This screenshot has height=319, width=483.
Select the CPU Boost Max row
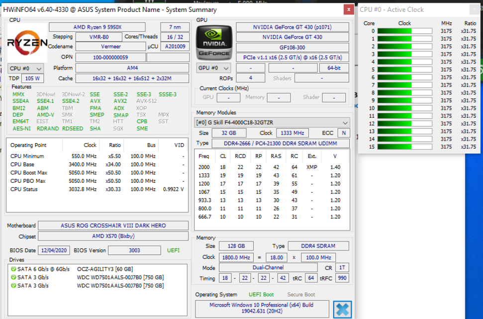click(x=97, y=172)
